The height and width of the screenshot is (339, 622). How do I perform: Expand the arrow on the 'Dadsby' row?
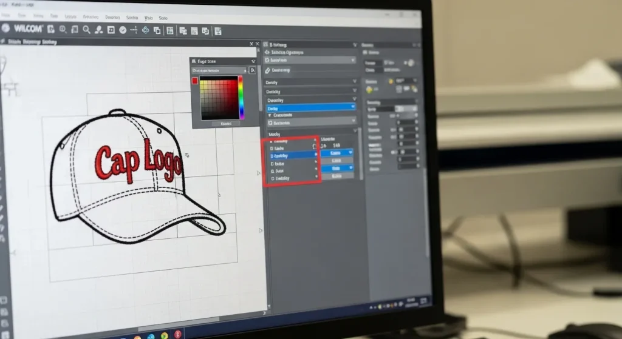pyautogui.click(x=316, y=176)
